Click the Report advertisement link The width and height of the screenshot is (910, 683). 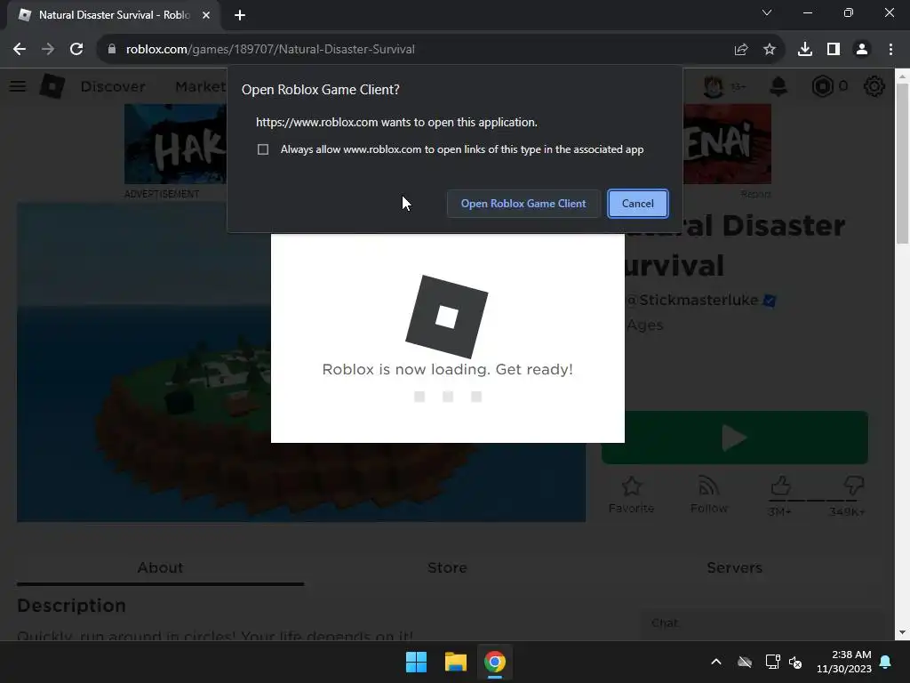755,194
